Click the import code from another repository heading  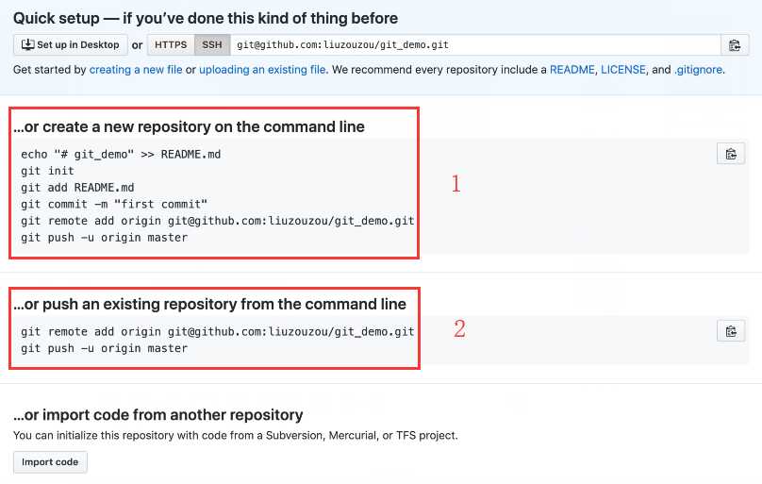[x=157, y=415]
